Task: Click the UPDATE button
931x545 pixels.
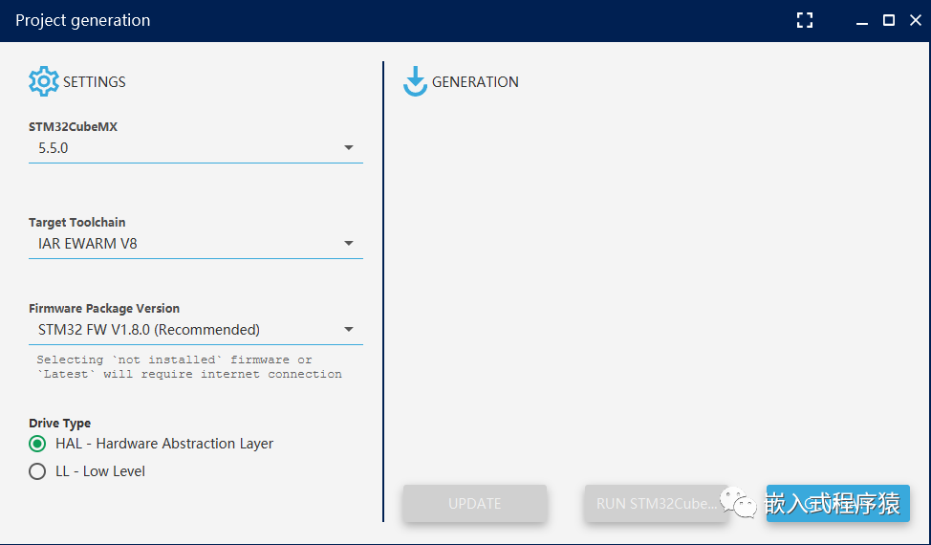Action: [x=475, y=504]
